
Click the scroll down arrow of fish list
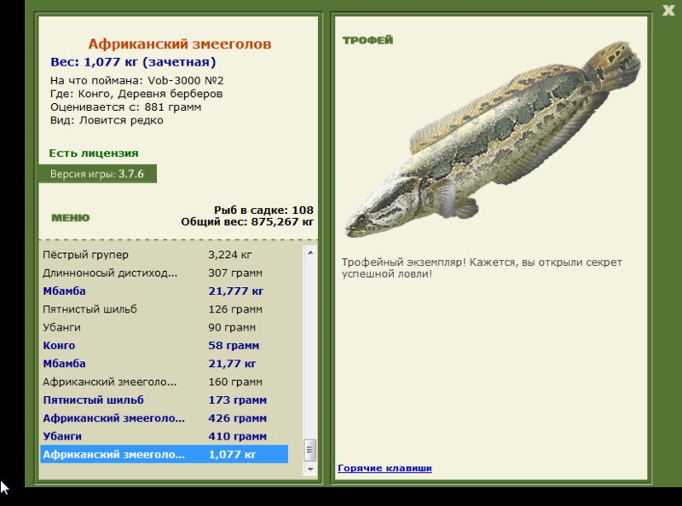tap(310, 469)
